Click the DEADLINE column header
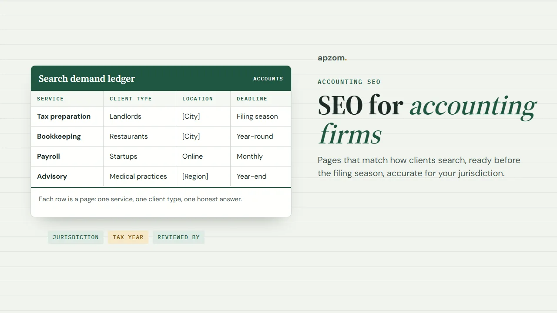 click(261, 99)
